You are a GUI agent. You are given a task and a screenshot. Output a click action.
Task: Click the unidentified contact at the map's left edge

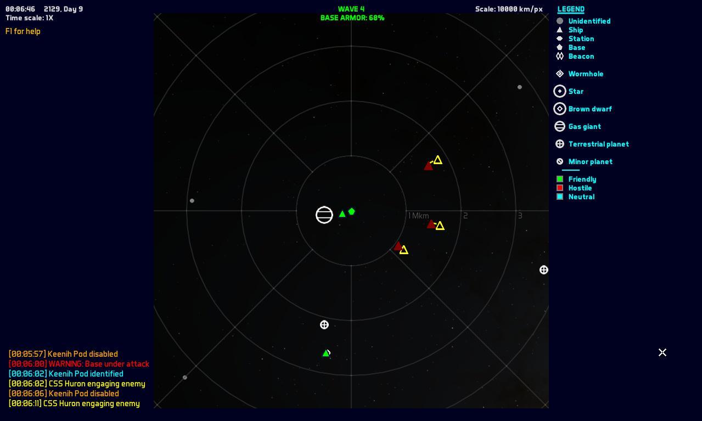coord(192,201)
